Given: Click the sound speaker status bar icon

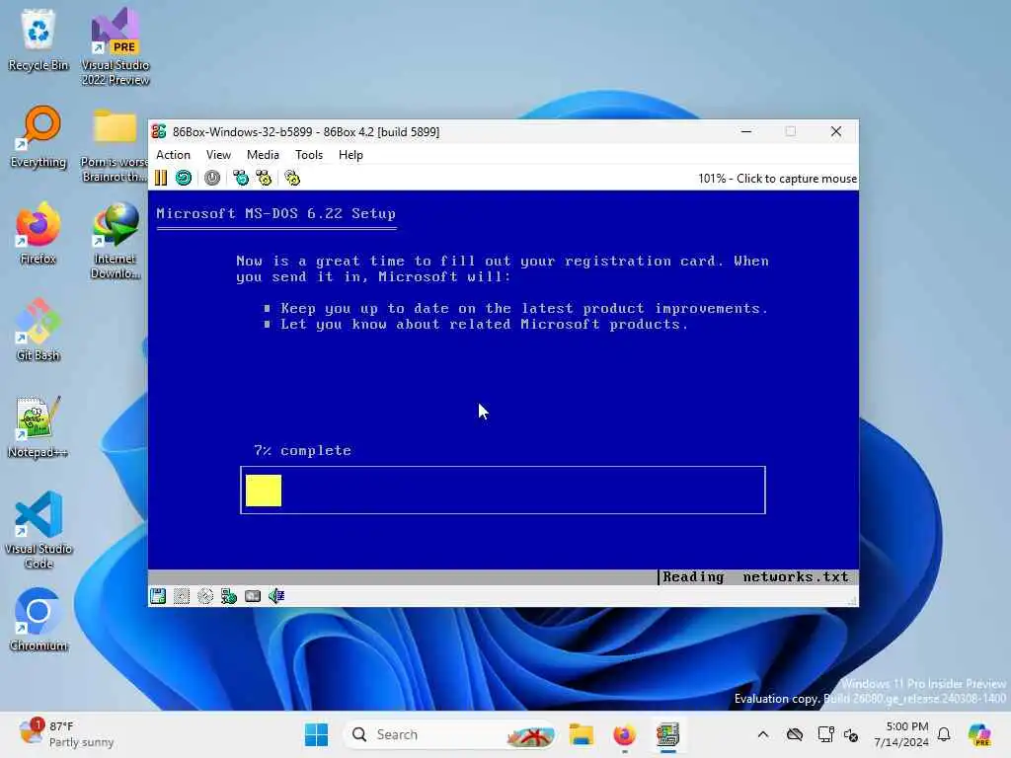Looking at the screenshot, I should pyautogui.click(x=276, y=596).
